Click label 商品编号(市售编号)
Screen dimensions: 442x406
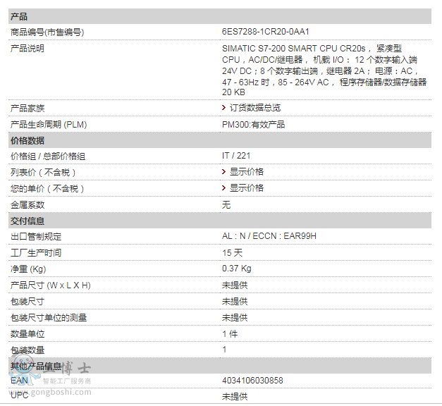(47, 32)
